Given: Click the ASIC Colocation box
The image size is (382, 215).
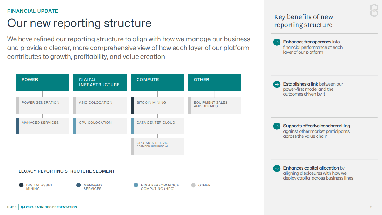Looking at the screenshot, I should [x=100, y=106].
